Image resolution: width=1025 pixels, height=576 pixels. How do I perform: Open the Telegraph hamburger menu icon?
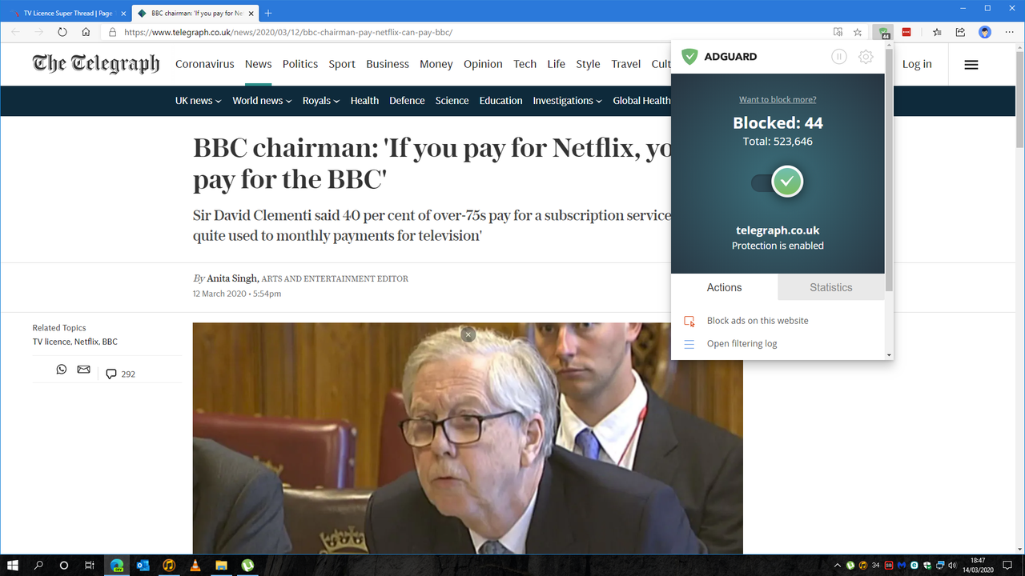971,65
